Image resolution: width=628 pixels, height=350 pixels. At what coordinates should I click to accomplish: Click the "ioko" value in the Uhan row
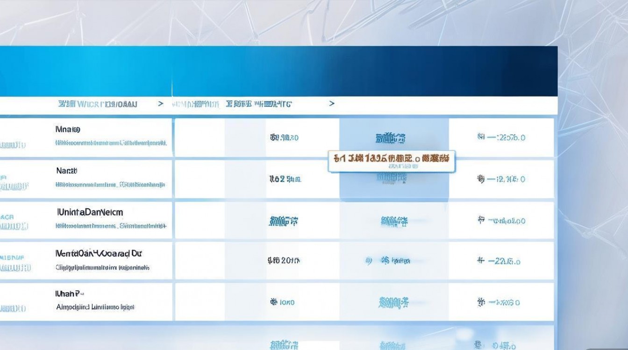(283, 302)
